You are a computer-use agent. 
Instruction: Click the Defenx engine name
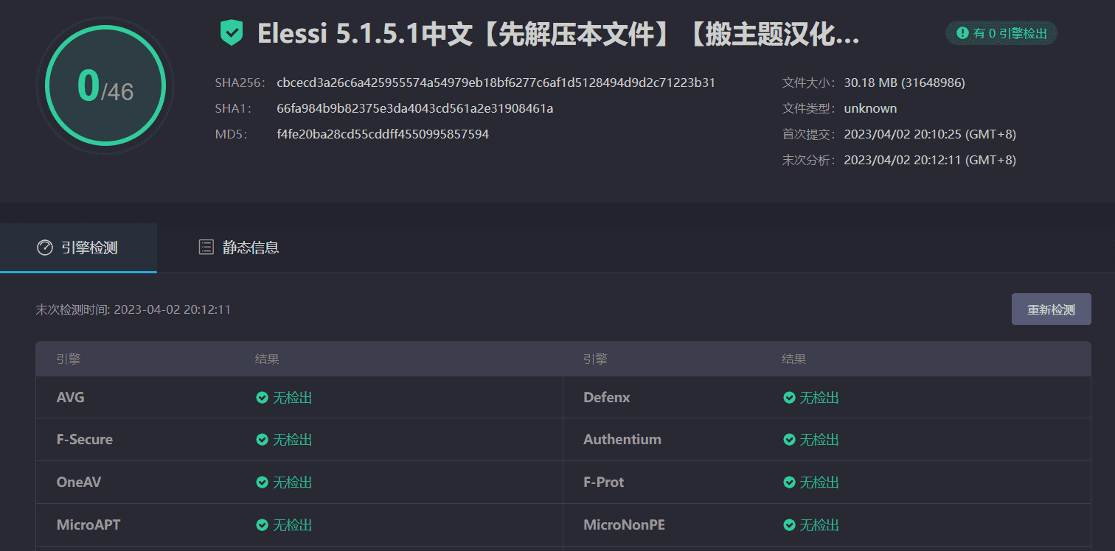point(607,398)
